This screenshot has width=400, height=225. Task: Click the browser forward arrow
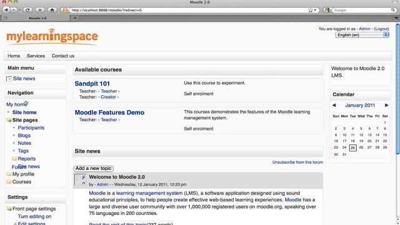click(x=14, y=10)
